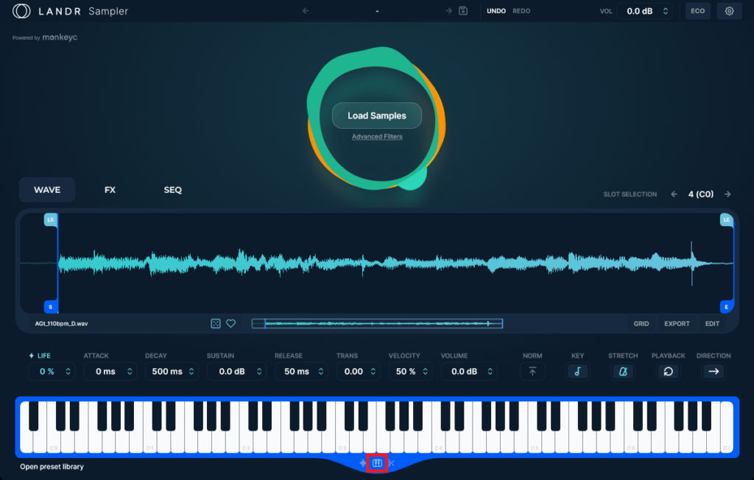Open the WAVE tab
754x480 pixels.
pyautogui.click(x=47, y=190)
